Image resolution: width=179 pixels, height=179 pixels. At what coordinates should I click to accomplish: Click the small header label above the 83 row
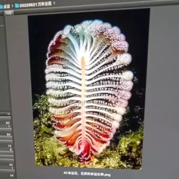[8, 114]
